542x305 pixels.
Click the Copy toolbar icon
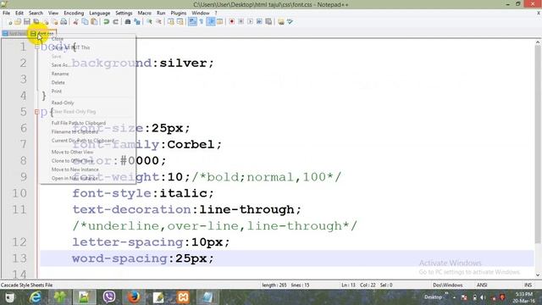[85, 22]
